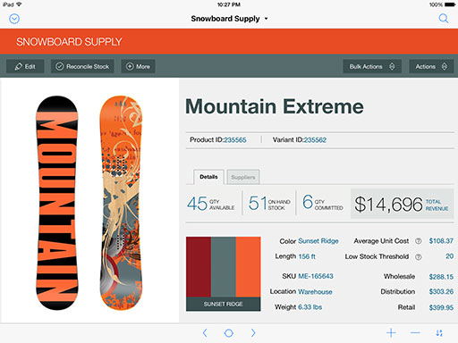Select the Details tab

click(x=208, y=177)
